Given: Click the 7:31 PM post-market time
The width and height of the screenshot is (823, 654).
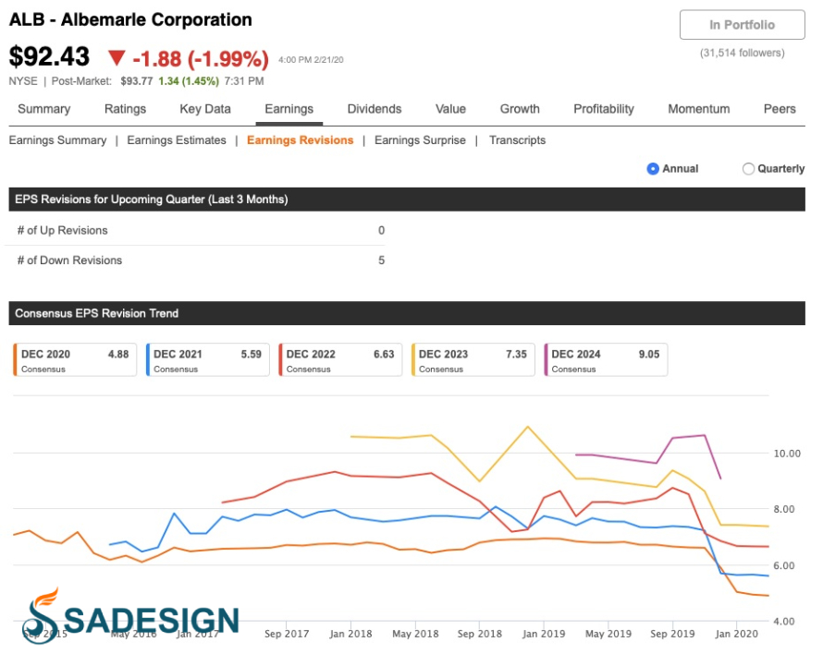Looking at the screenshot, I should (x=244, y=81).
